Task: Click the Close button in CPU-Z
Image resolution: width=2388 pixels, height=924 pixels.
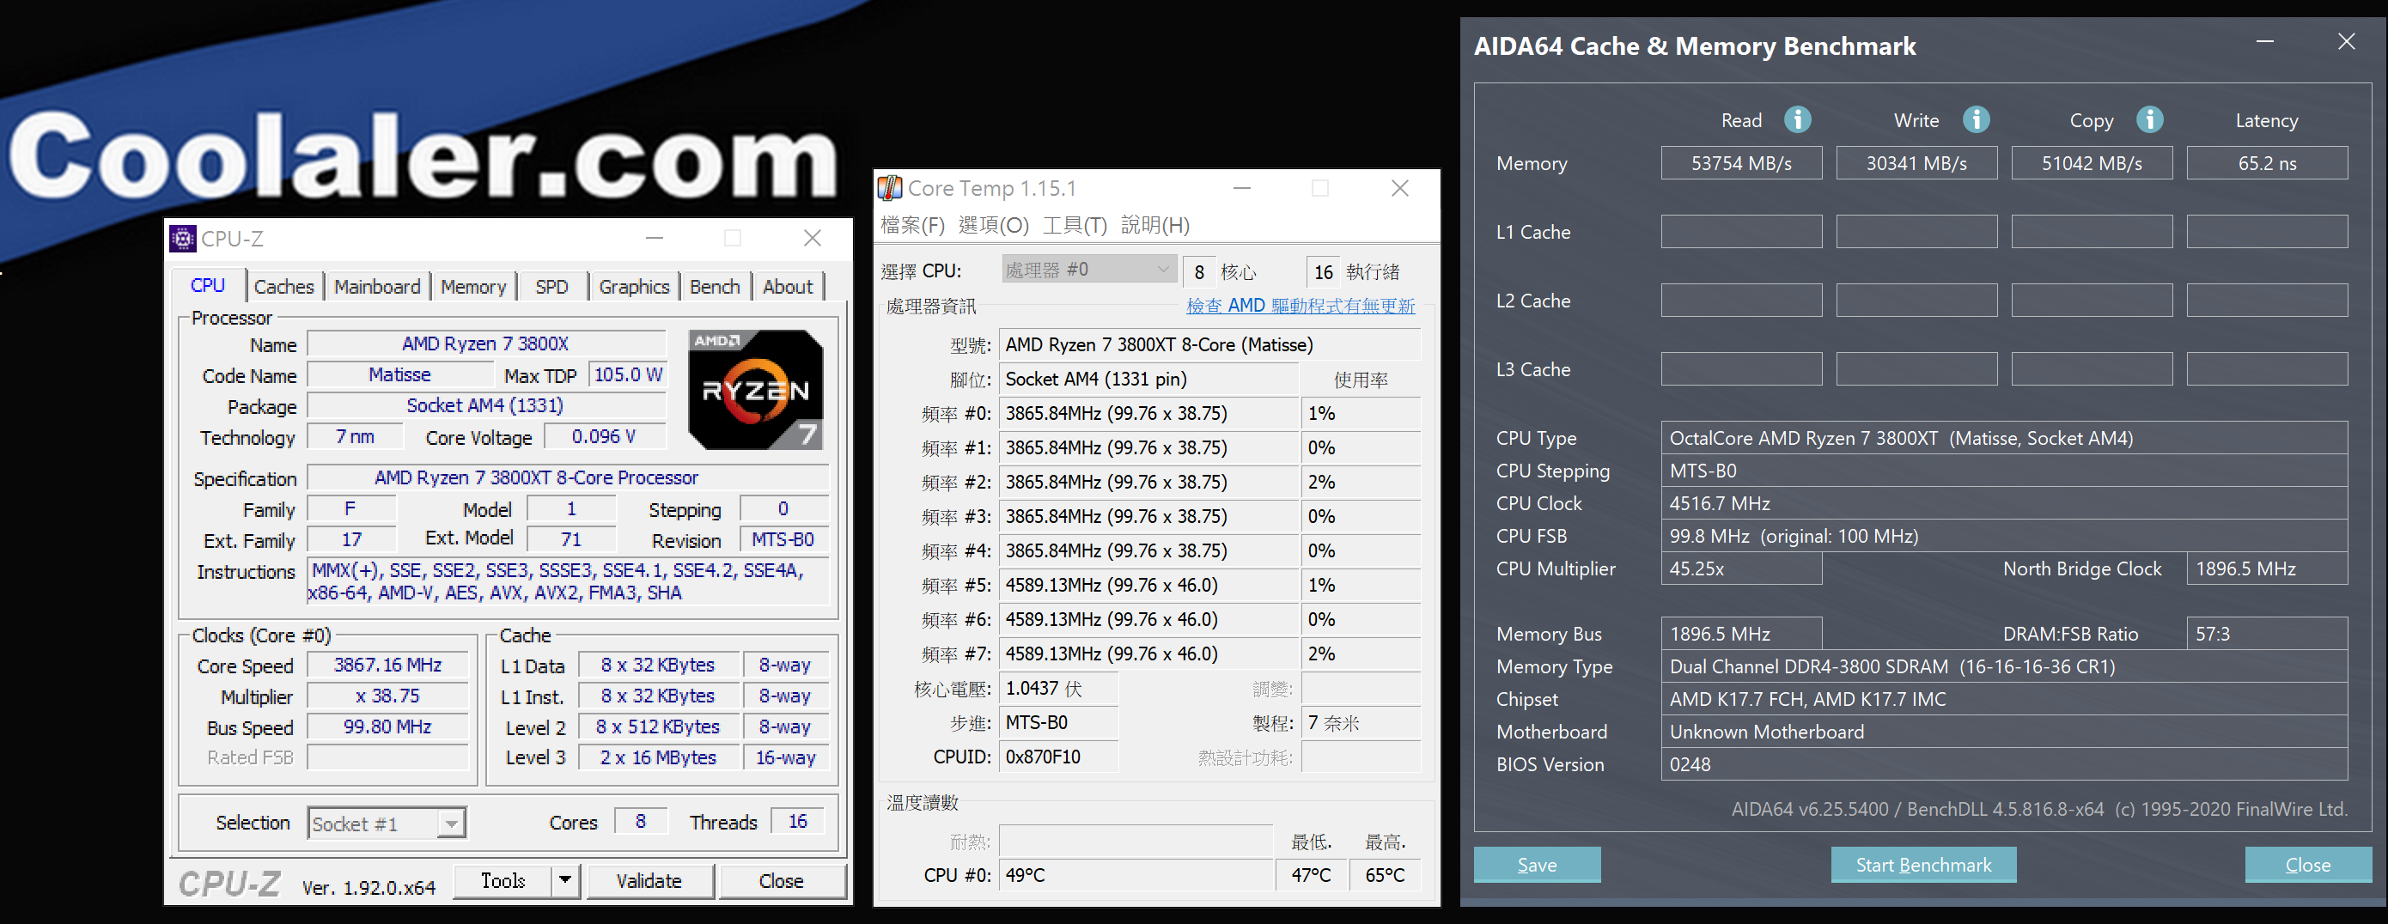Action: [x=782, y=880]
